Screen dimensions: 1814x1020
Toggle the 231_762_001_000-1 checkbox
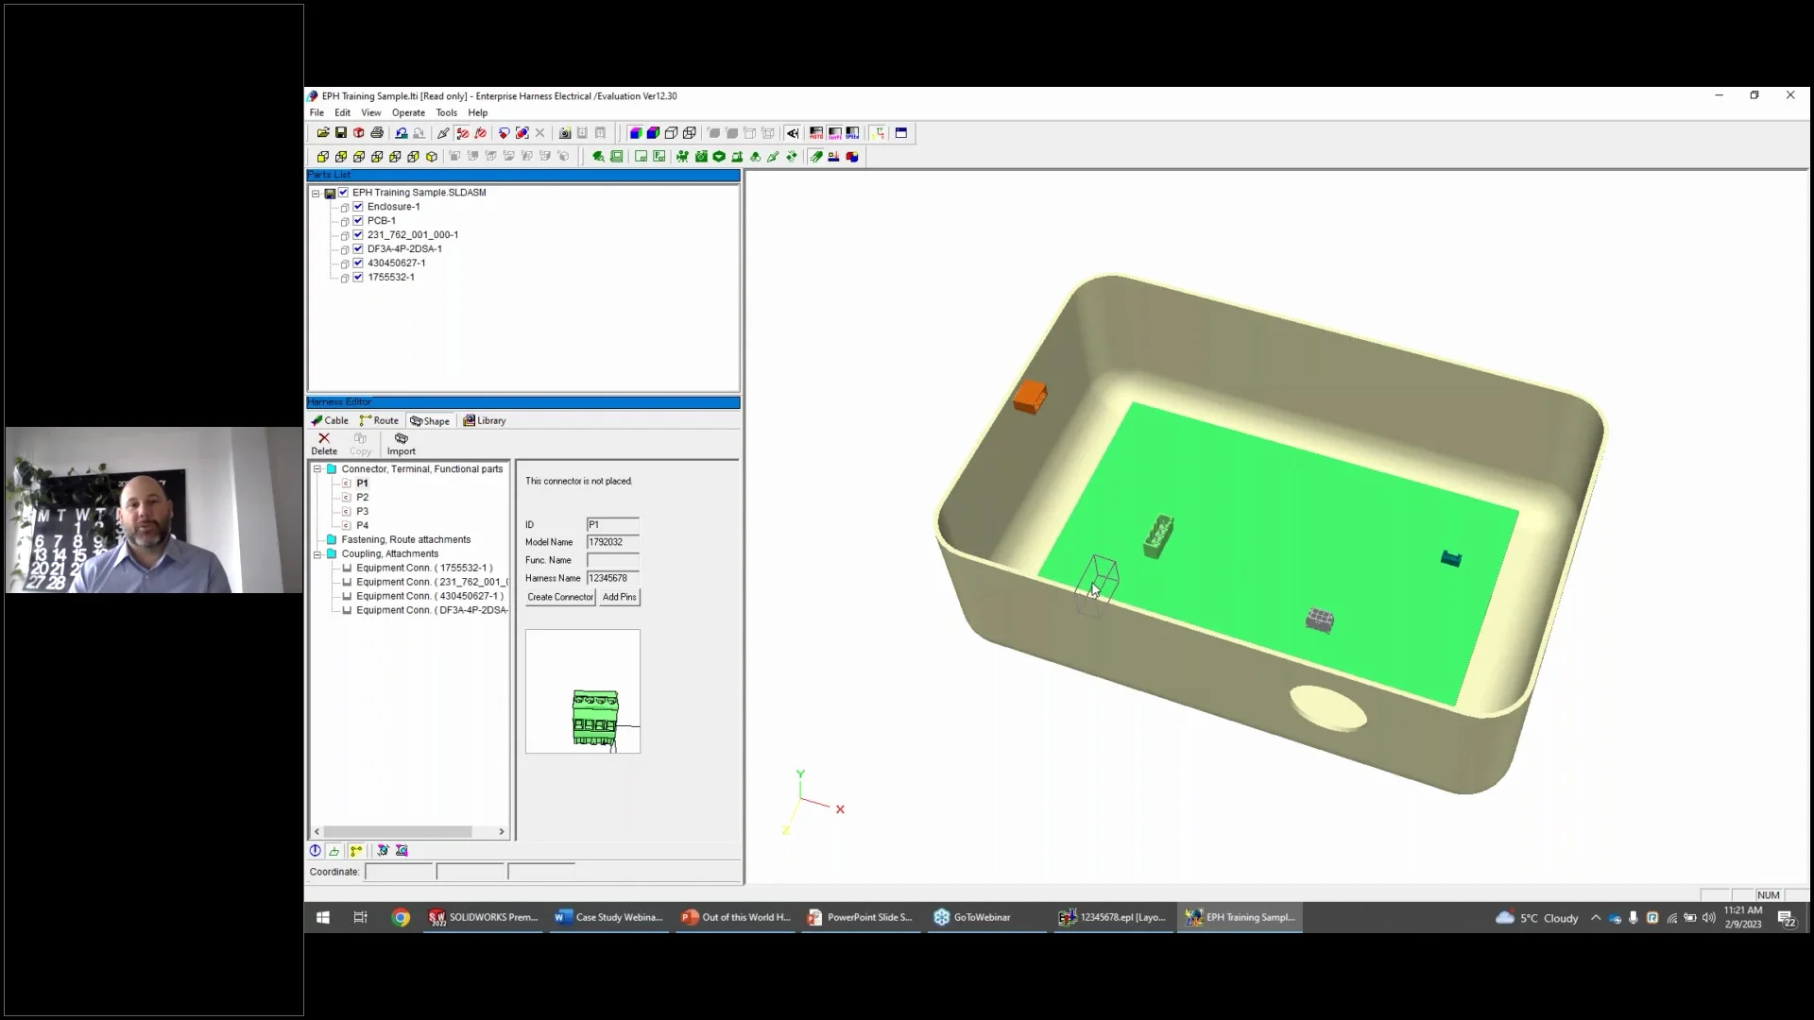click(x=358, y=235)
